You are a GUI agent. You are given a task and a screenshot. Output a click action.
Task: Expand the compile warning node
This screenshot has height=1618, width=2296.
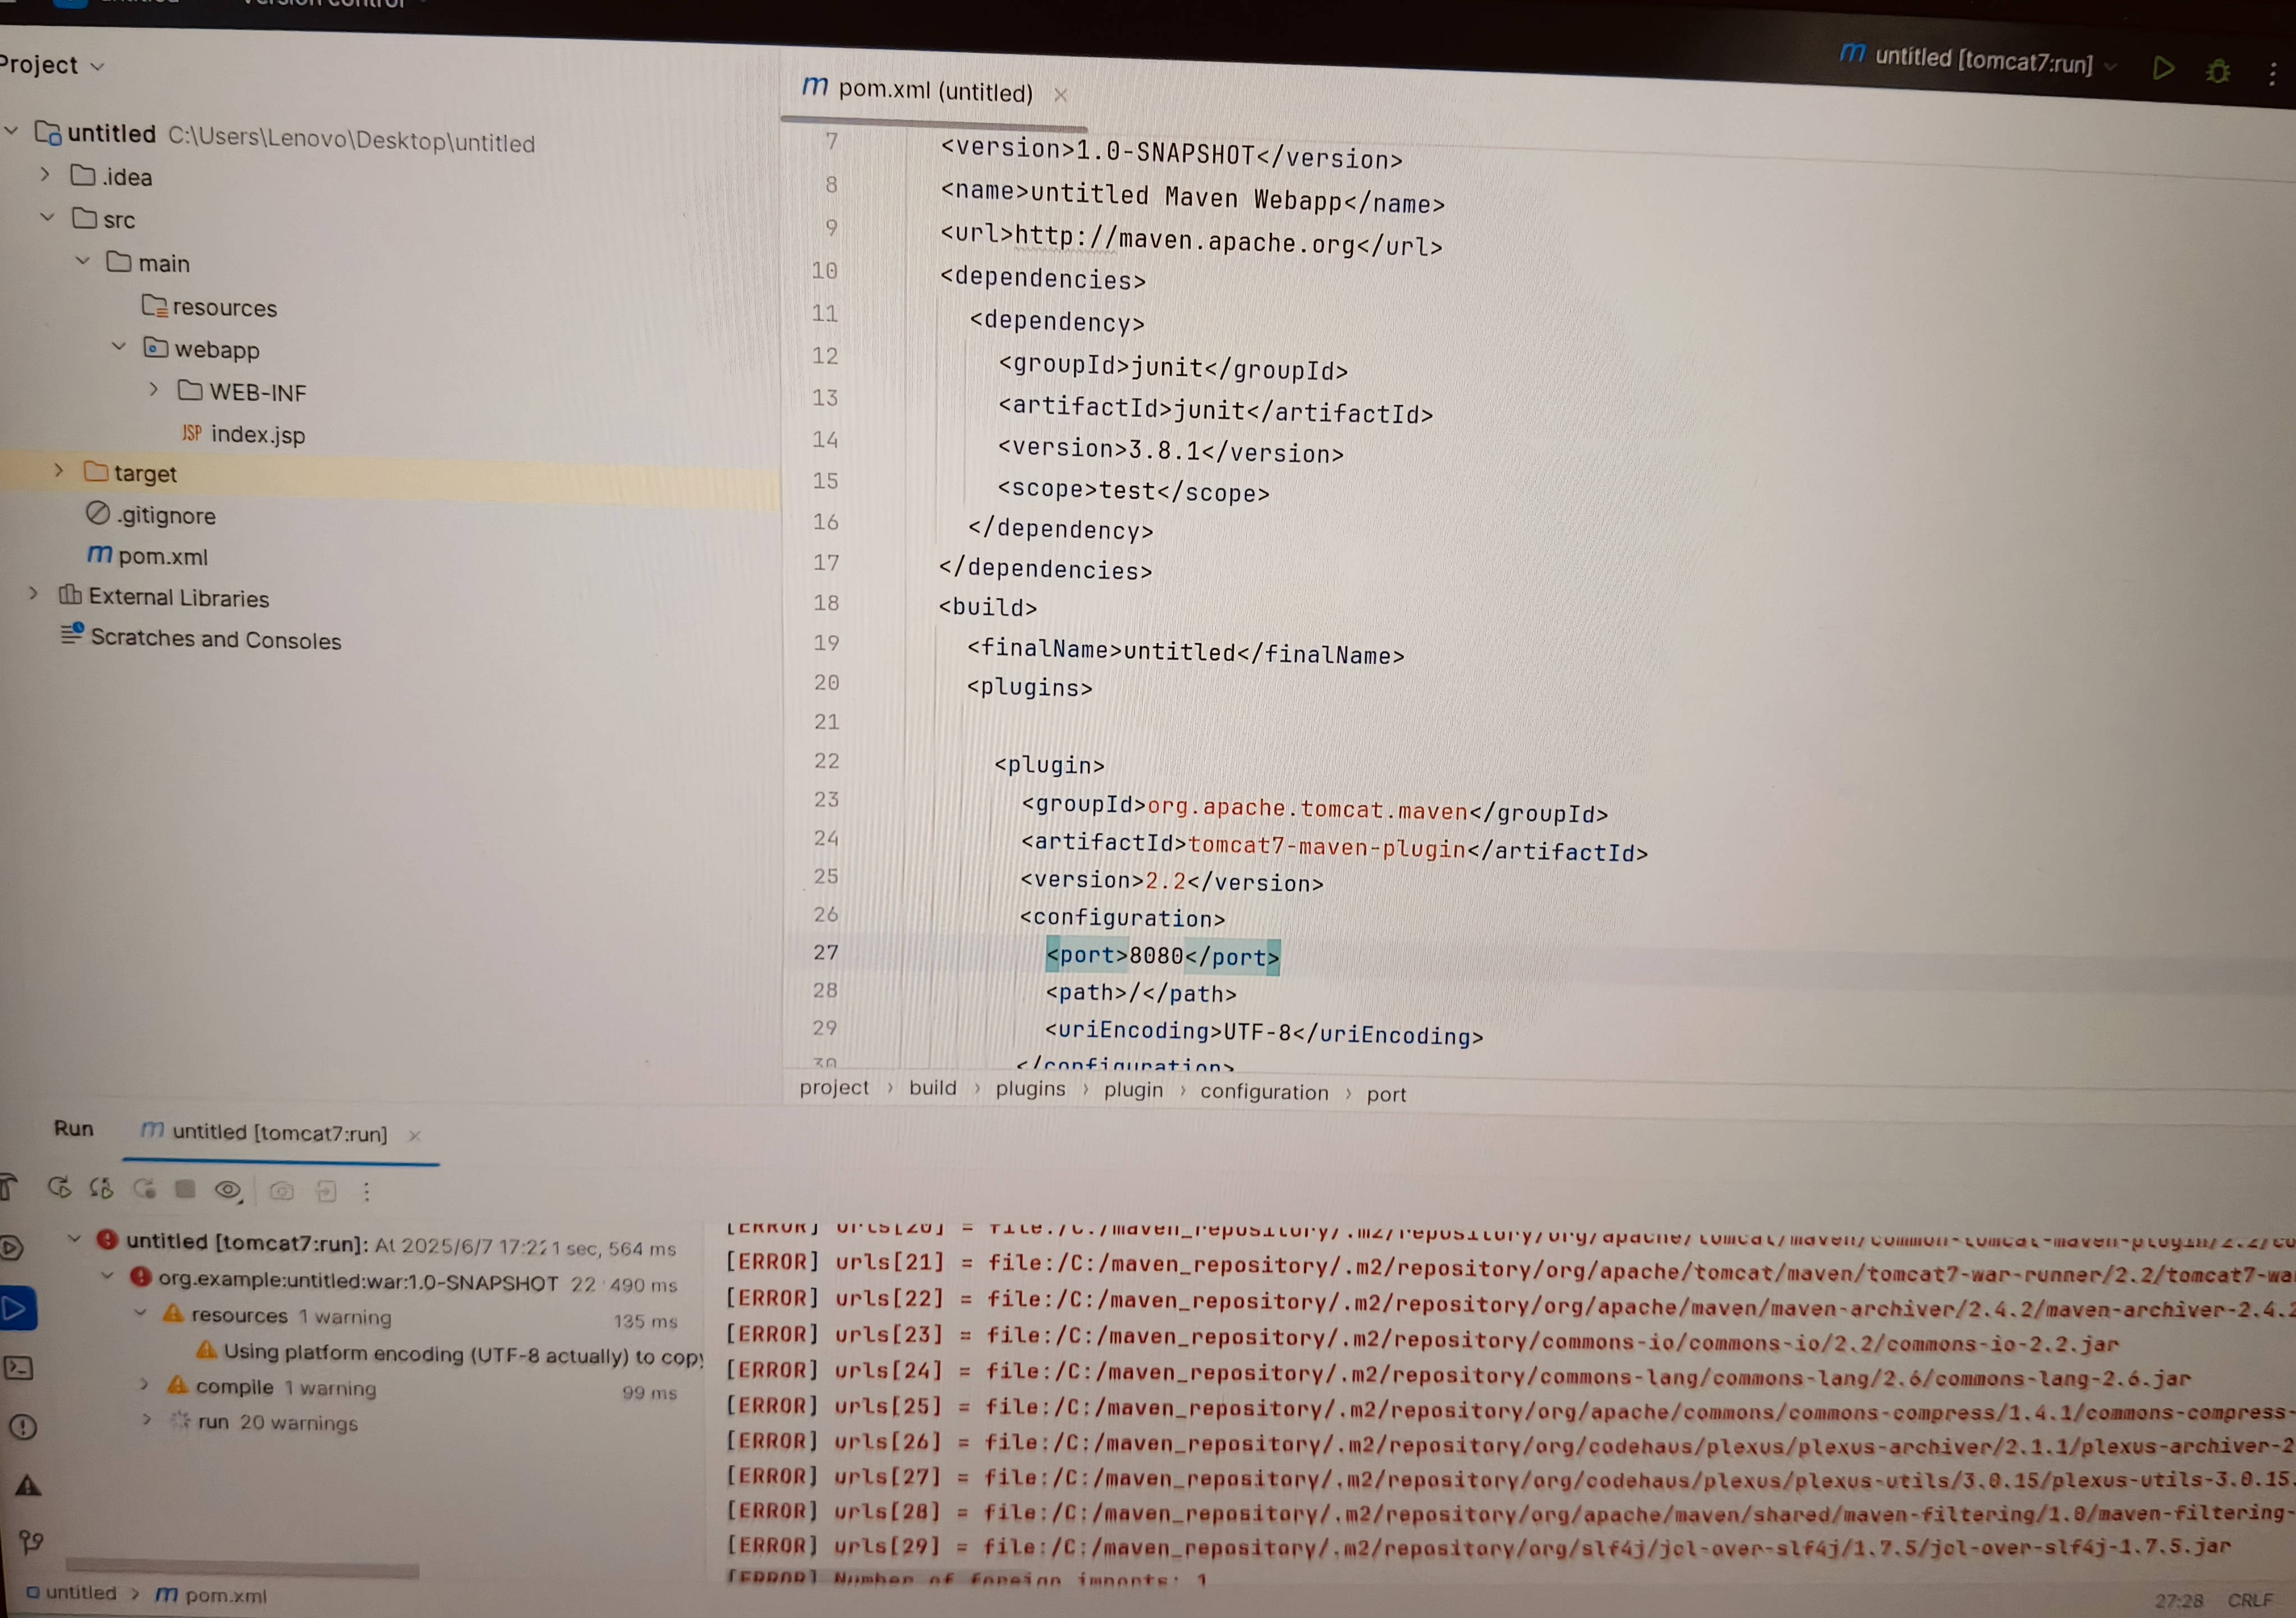145,1385
